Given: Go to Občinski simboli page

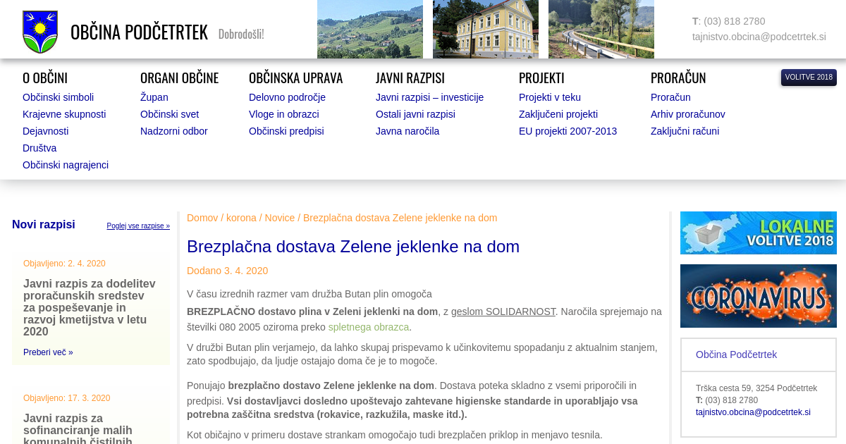Looking at the screenshot, I should pyautogui.click(x=58, y=97).
